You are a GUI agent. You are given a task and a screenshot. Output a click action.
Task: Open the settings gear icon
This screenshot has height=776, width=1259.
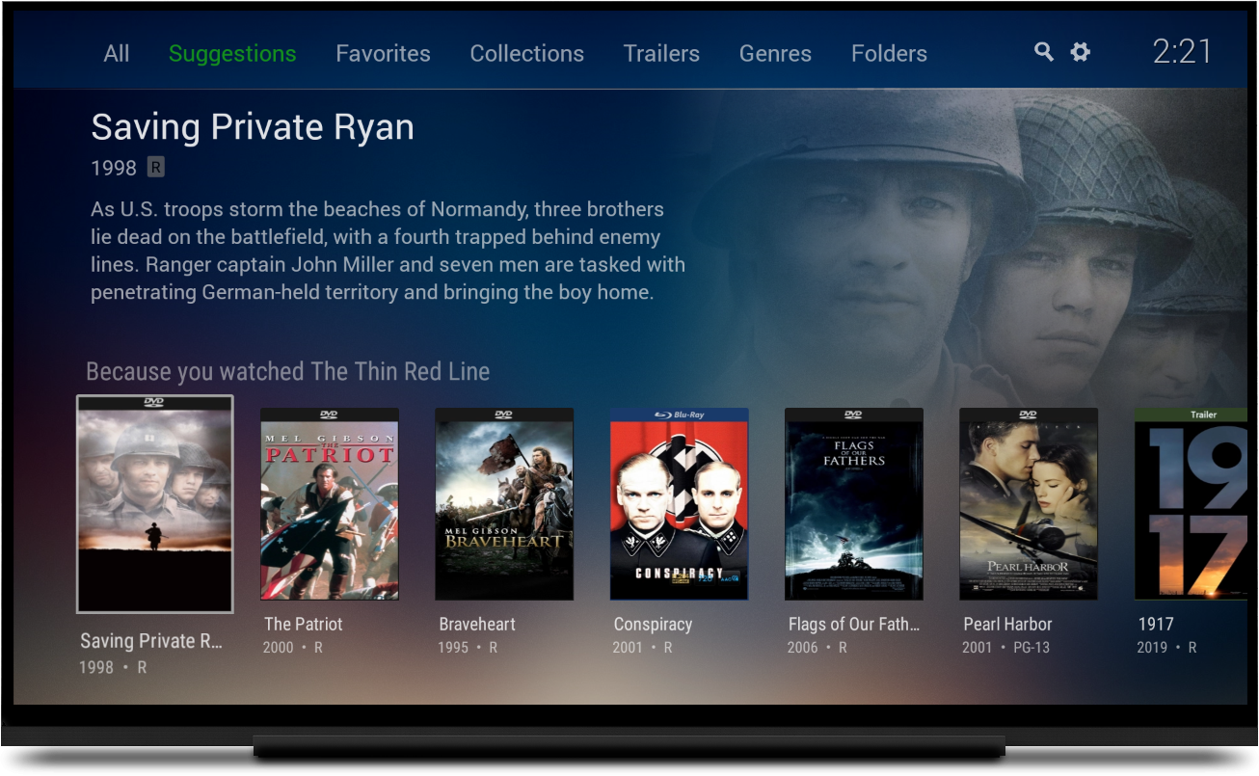pos(1081,52)
